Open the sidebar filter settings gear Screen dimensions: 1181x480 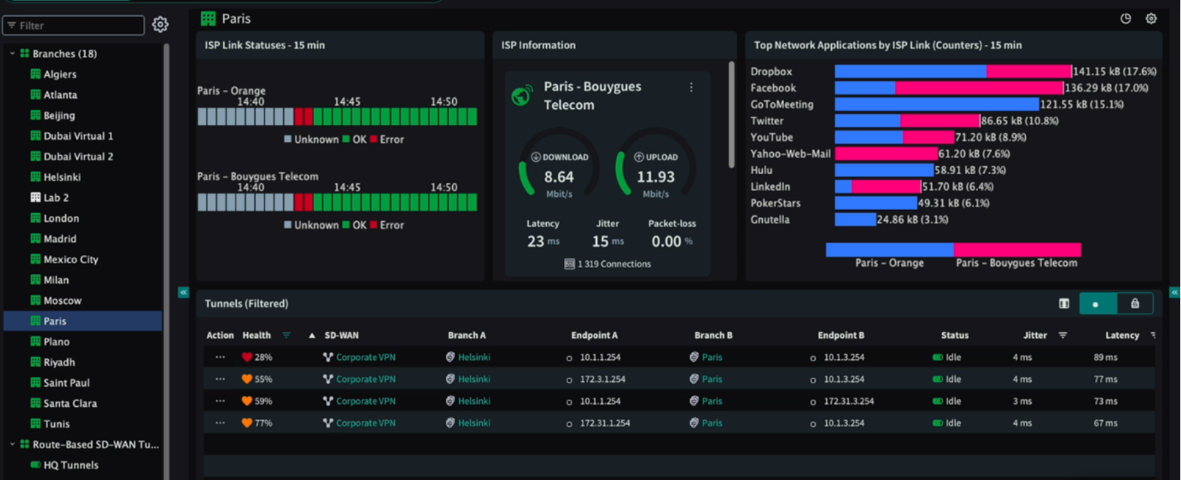click(x=160, y=25)
